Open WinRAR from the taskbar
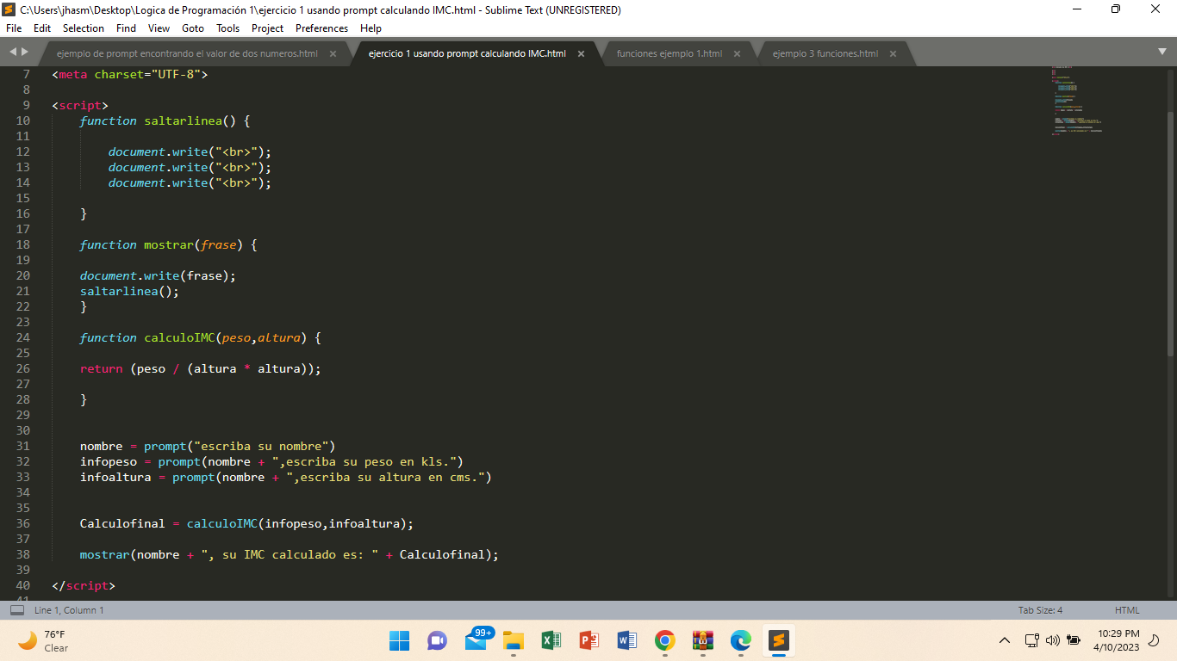Viewport: 1177px width, 661px height. [x=703, y=640]
